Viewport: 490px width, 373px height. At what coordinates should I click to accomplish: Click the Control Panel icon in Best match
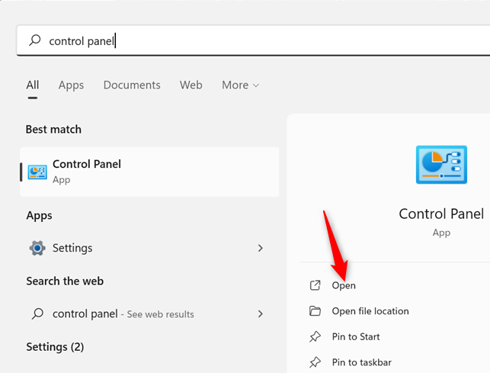pos(37,172)
